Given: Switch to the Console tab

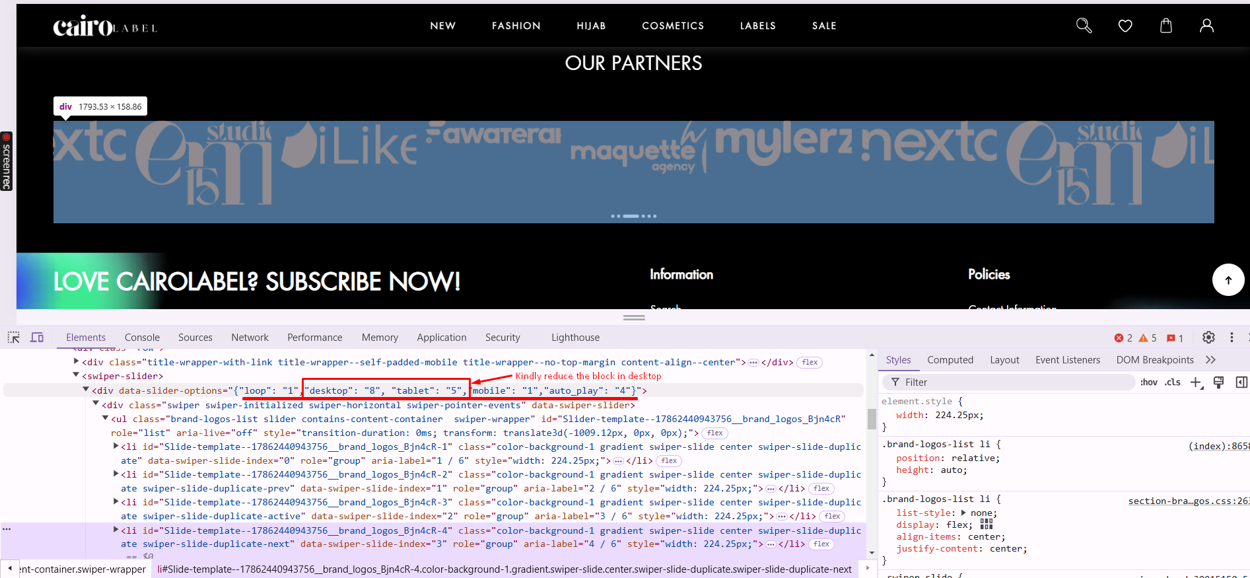Looking at the screenshot, I should (142, 338).
